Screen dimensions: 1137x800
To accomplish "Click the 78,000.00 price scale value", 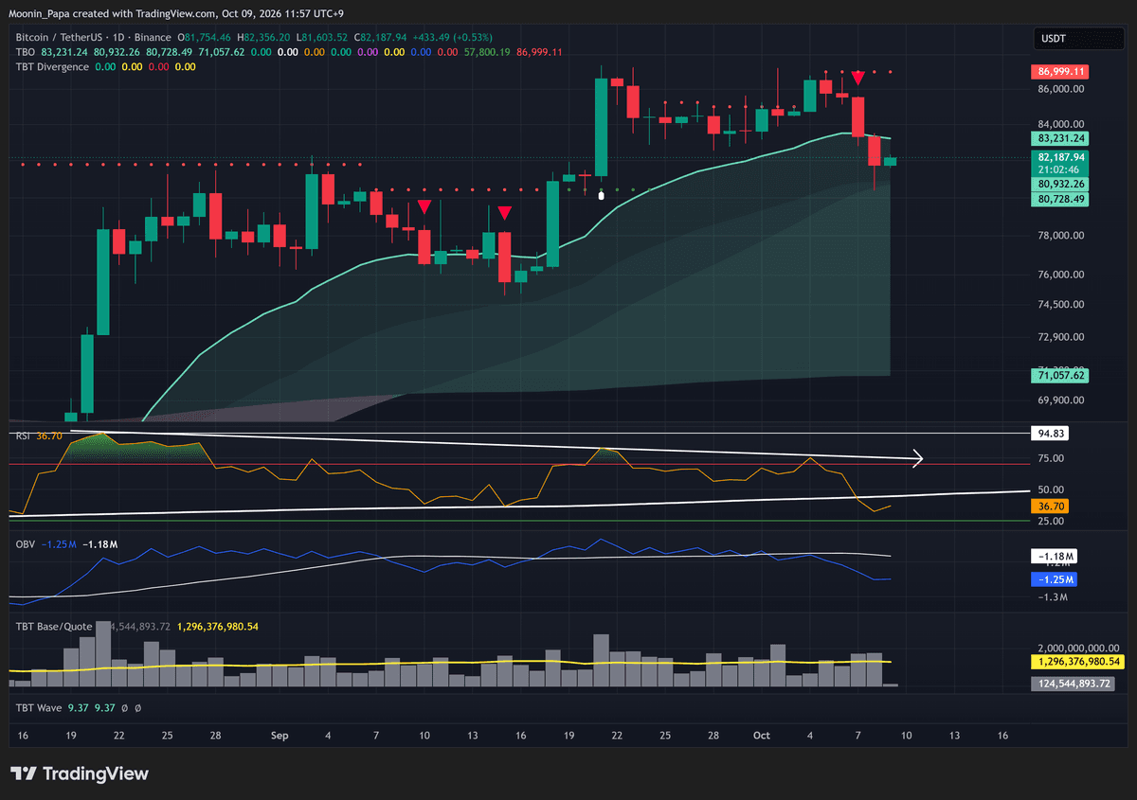I will [1061, 236].
